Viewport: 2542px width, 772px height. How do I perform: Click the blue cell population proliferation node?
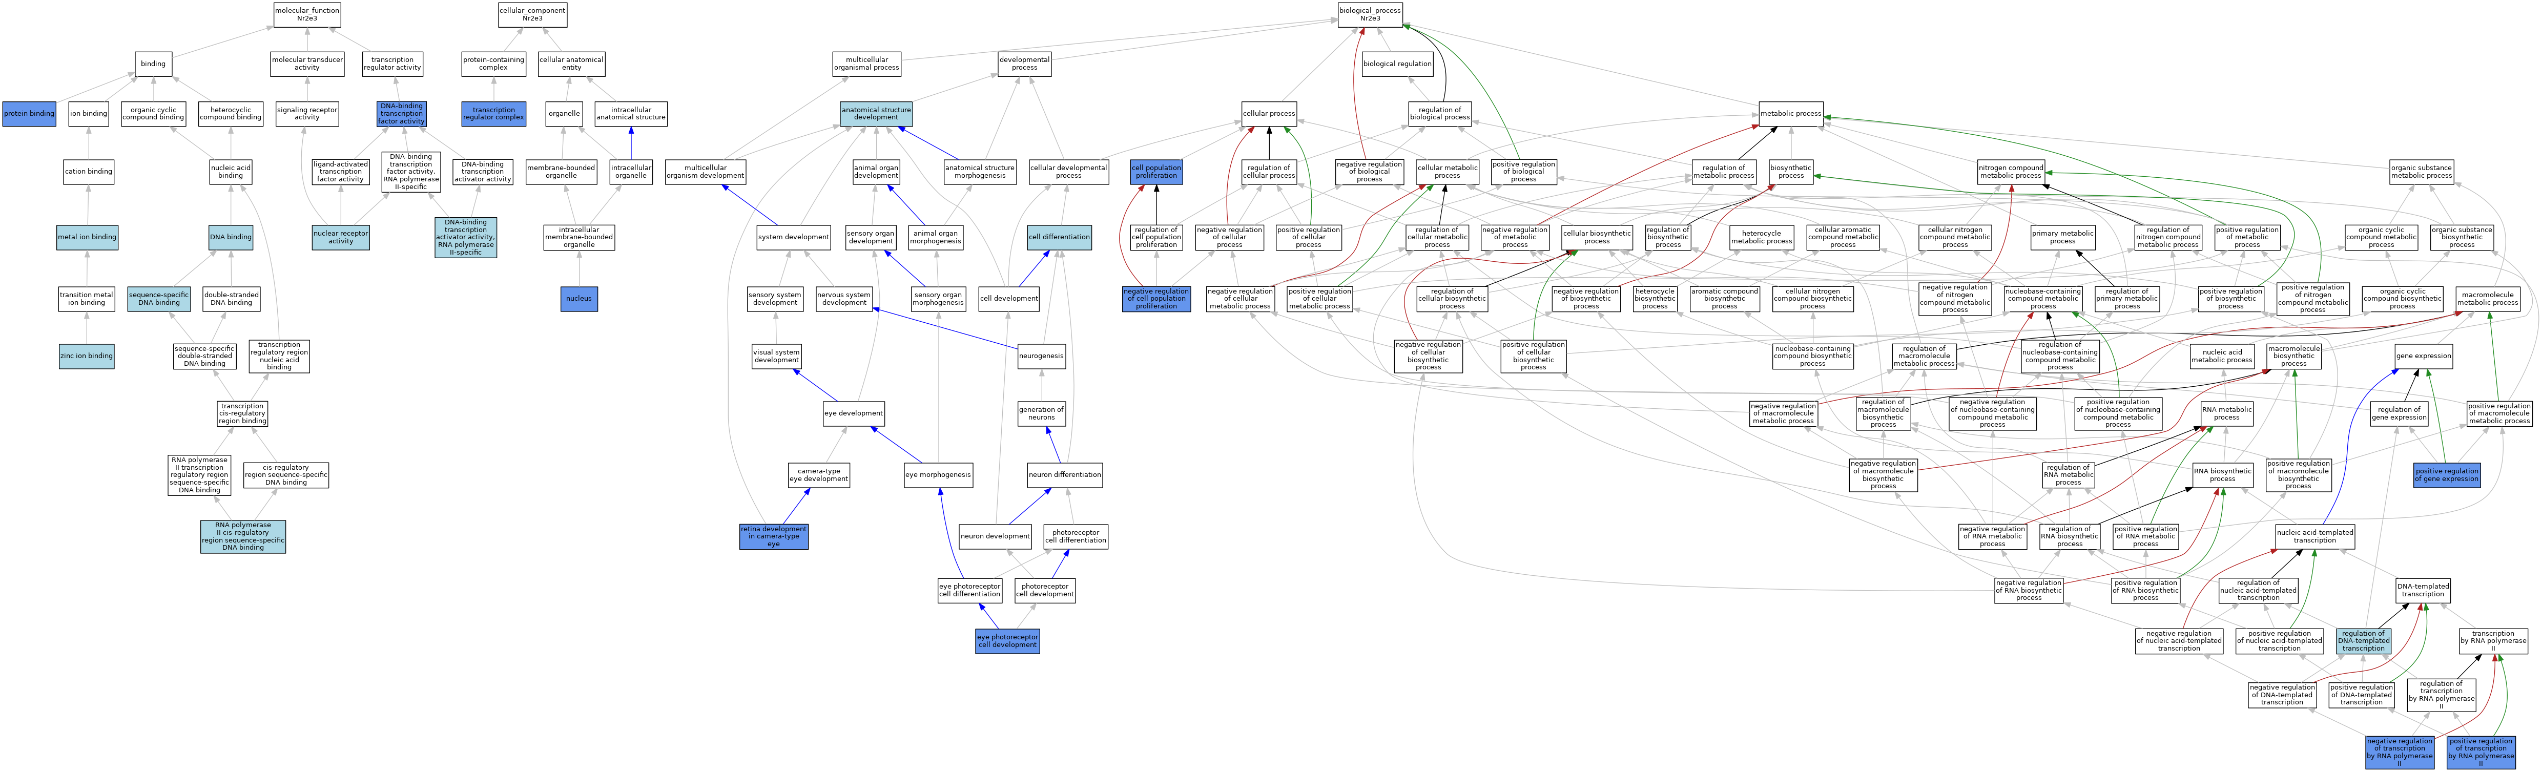1155,172
